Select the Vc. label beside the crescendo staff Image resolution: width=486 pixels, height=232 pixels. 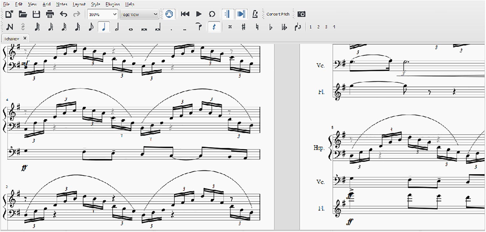(320, 65)
